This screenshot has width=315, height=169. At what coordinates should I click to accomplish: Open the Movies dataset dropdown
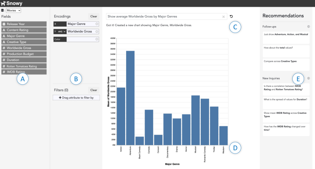[x=13, y=11]
